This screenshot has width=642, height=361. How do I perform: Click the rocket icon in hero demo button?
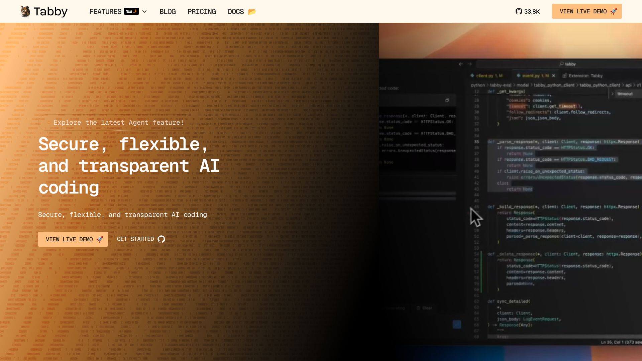coord(99,239)
